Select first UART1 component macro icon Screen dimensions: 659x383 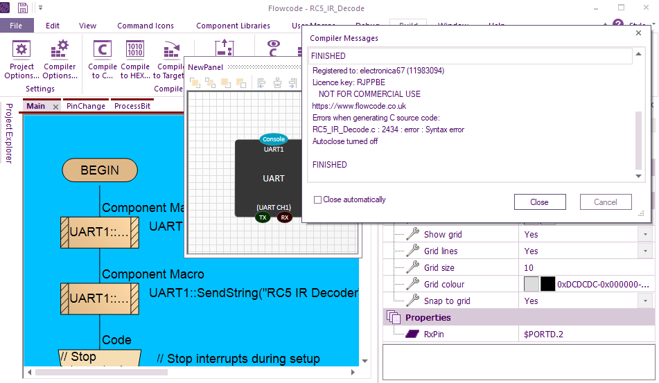pyautogui.click(x=100, y=232)
